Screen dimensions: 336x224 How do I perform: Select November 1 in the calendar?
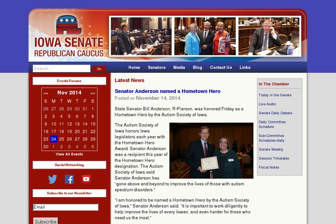point(92,109)
